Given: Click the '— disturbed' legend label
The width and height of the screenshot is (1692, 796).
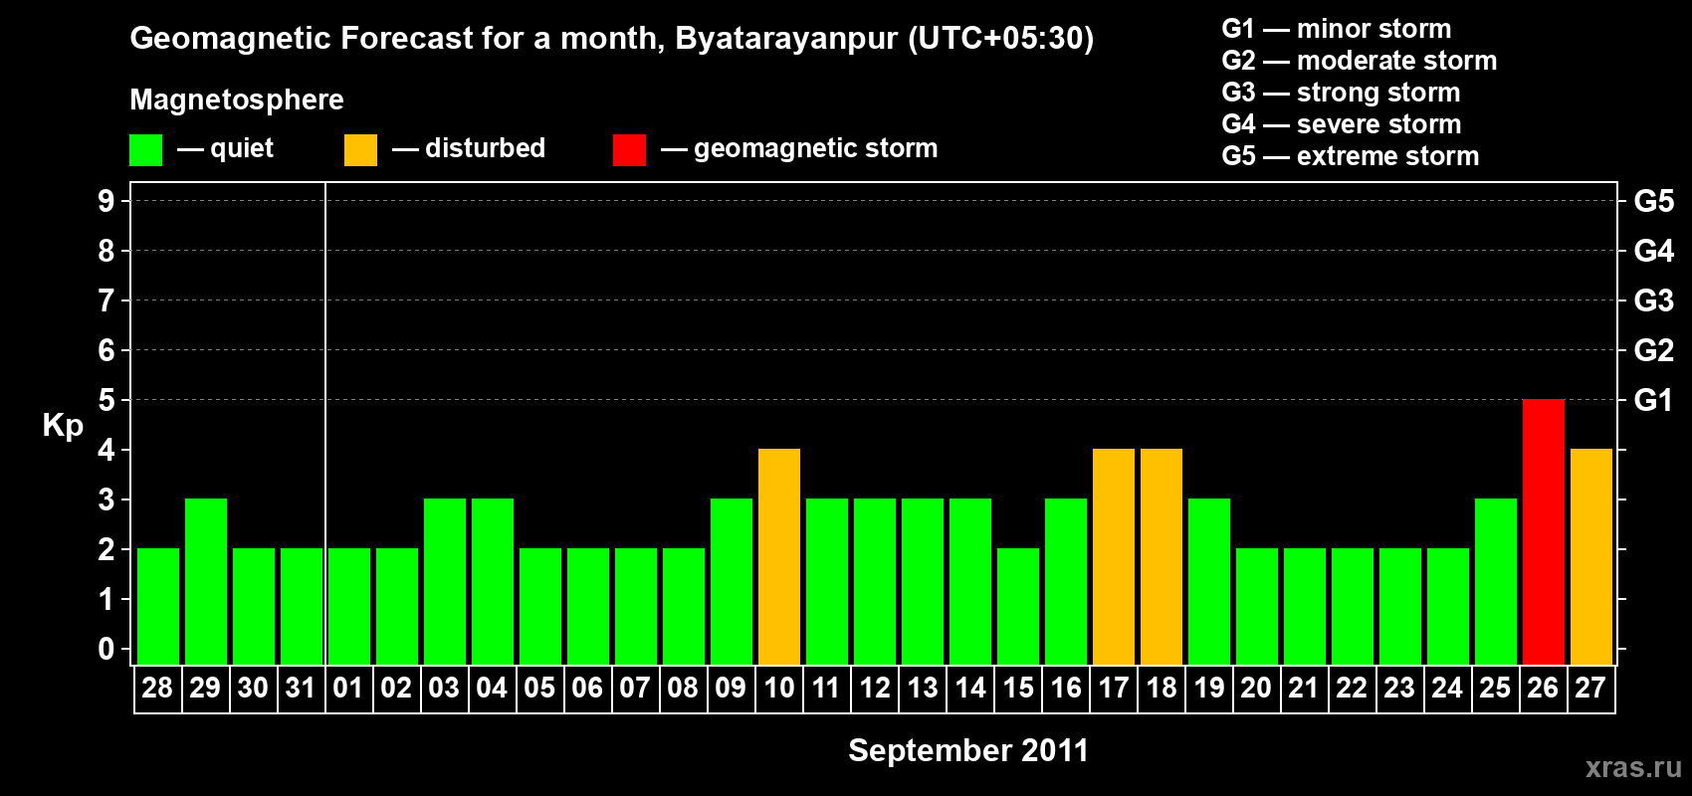Looking at the screenshot, I should tap(469, 148).
